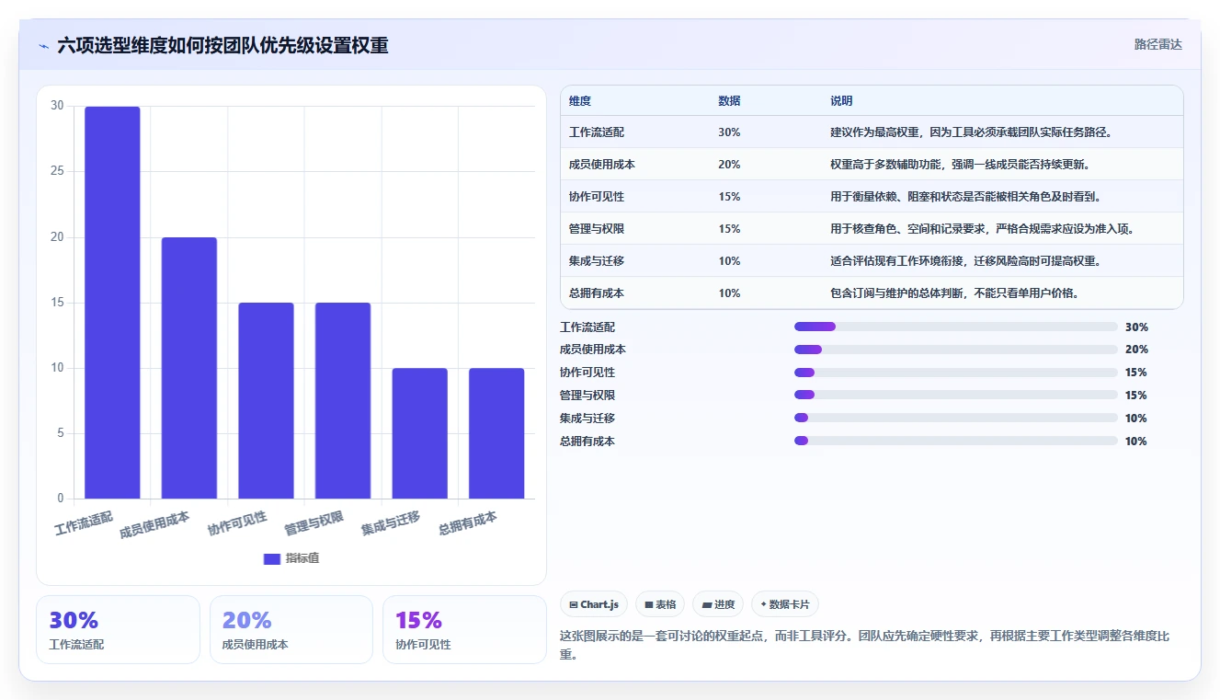
Task: Click the 进度 tag
Action: [x=718, y=604]
